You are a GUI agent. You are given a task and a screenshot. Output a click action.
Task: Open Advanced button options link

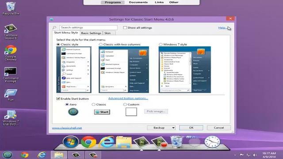128,98
